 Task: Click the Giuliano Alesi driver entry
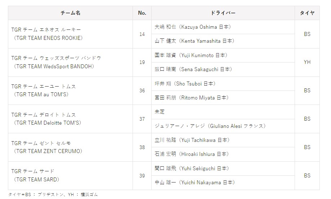[210, 126]
